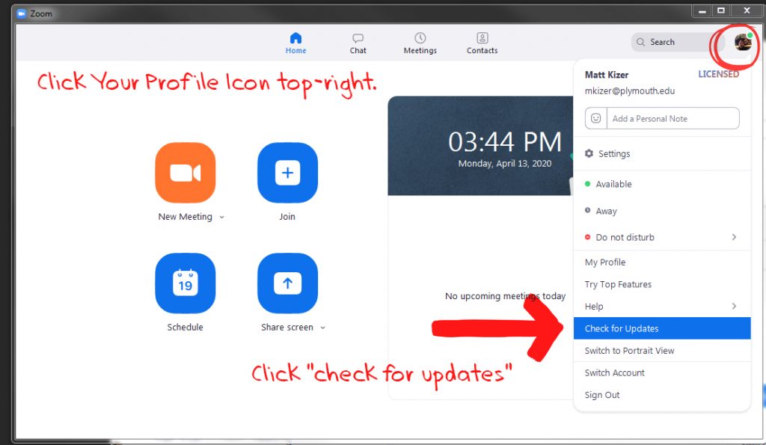Expand the Do not disturb submenu arrow
Screen dimensions: 766x445
point(734,237)
